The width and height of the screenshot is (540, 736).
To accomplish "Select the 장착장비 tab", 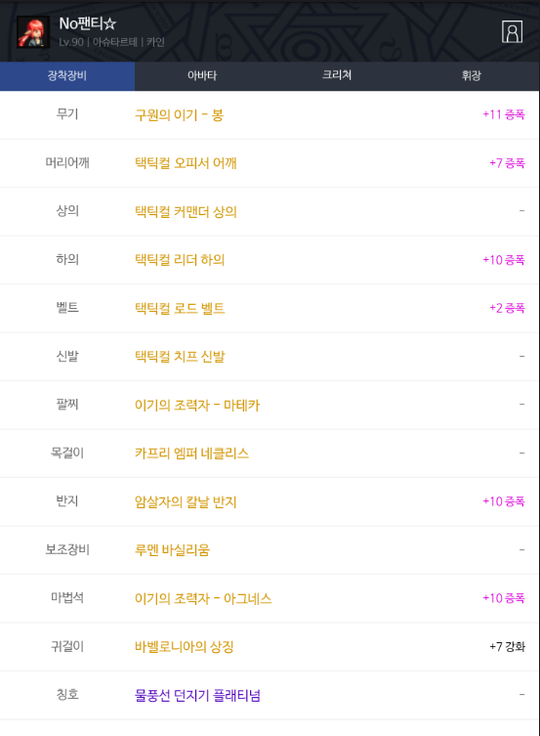I will point(67,75).
